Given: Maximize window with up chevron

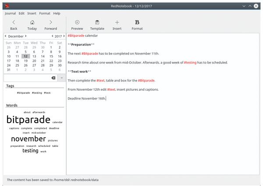Looking at the screenshot, I should click(x=250, y=6).
